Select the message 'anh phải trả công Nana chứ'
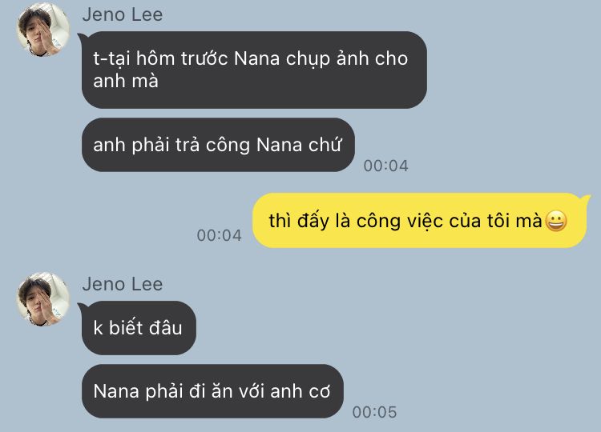Screen dimensions: 601x432 point(218,145)
